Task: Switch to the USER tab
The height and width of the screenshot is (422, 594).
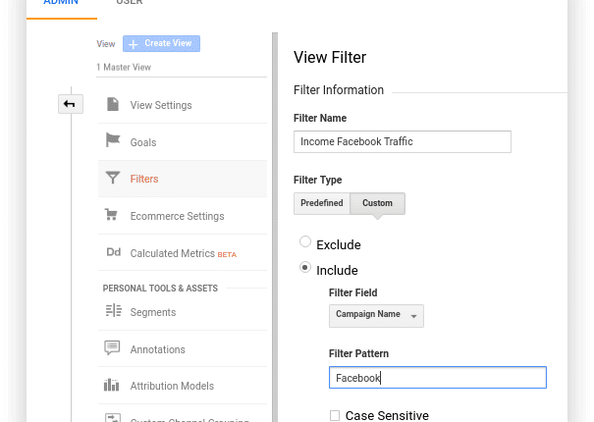Action: (x=130, y=4)
